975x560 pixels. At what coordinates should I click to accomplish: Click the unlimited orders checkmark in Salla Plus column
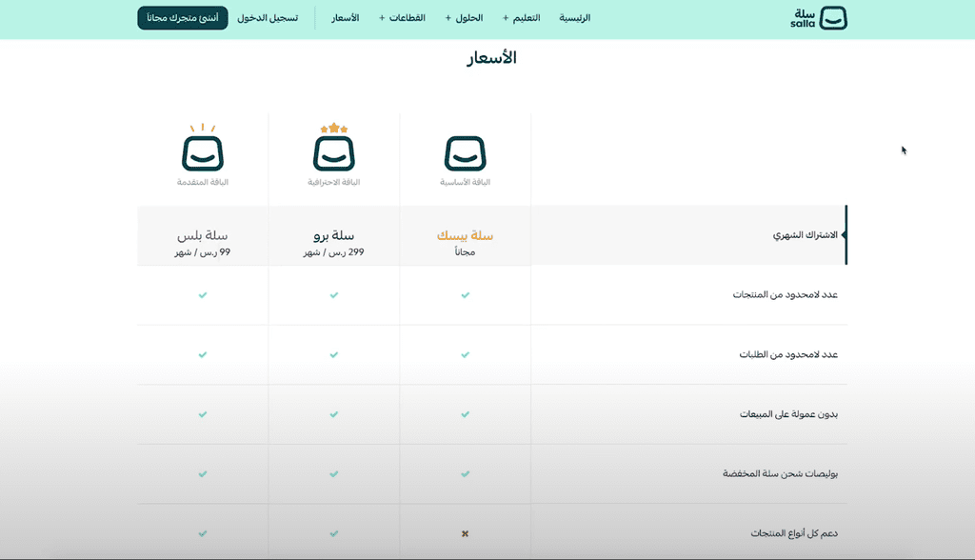click(203, 354)
